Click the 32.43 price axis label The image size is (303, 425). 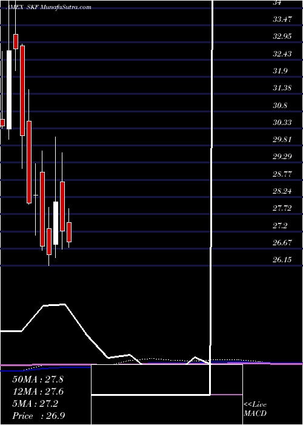282,53
